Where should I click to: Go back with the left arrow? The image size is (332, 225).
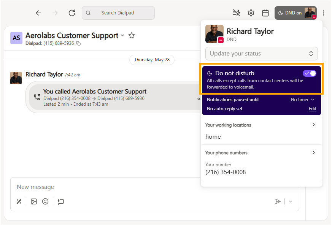click(x=38, y=13)
